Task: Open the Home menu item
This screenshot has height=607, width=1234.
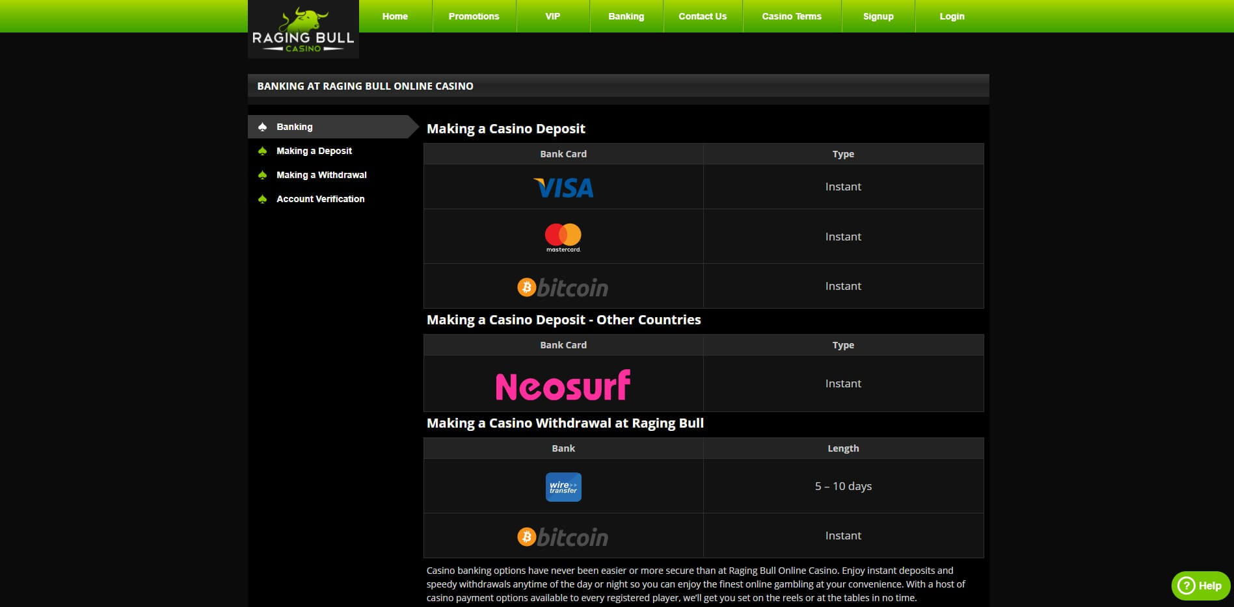Action: pyautogui.click(x=395, y=16)
